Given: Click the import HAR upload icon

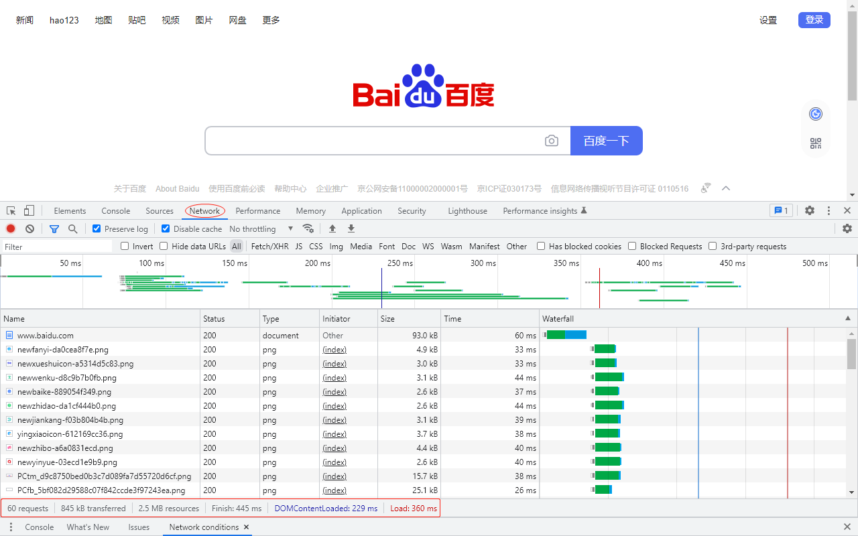Looking at the screenshot, I should (x=332, y=228).
